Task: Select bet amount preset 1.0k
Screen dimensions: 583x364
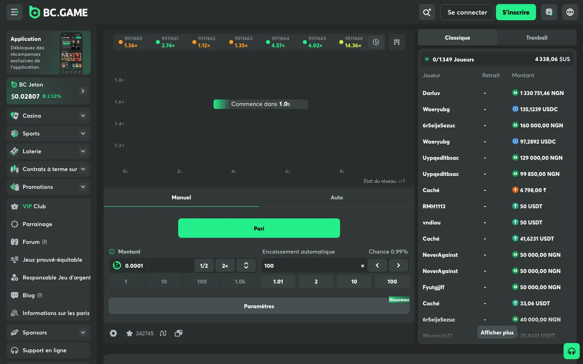Action: point(240,281)
